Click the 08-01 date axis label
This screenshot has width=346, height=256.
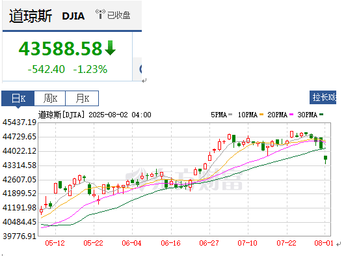(x=324, y=243)
